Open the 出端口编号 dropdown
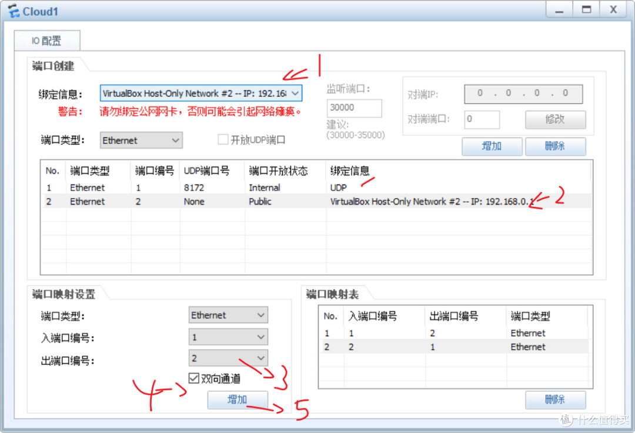This screenshot has height=433, width=635. pyautogui.click(x=228, y=358)
